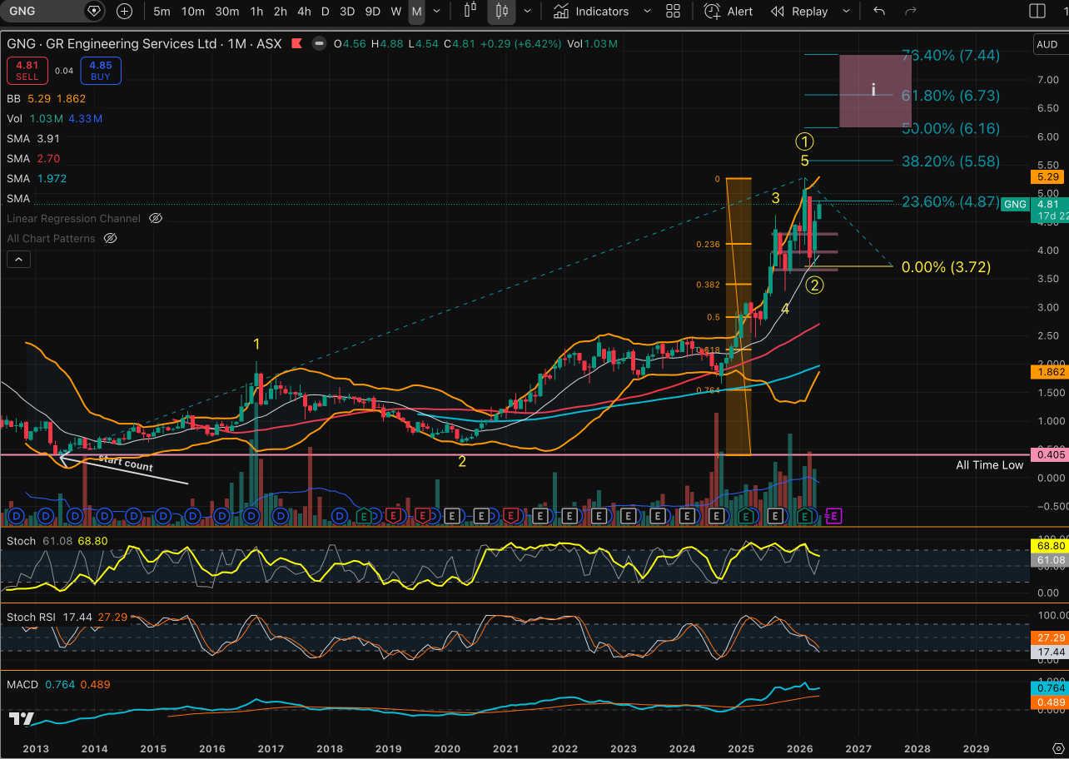Add a symbol to compare with plus icon
This screenshot has width=1069, height=759.
pyautogui.click(x=124, y=11)
